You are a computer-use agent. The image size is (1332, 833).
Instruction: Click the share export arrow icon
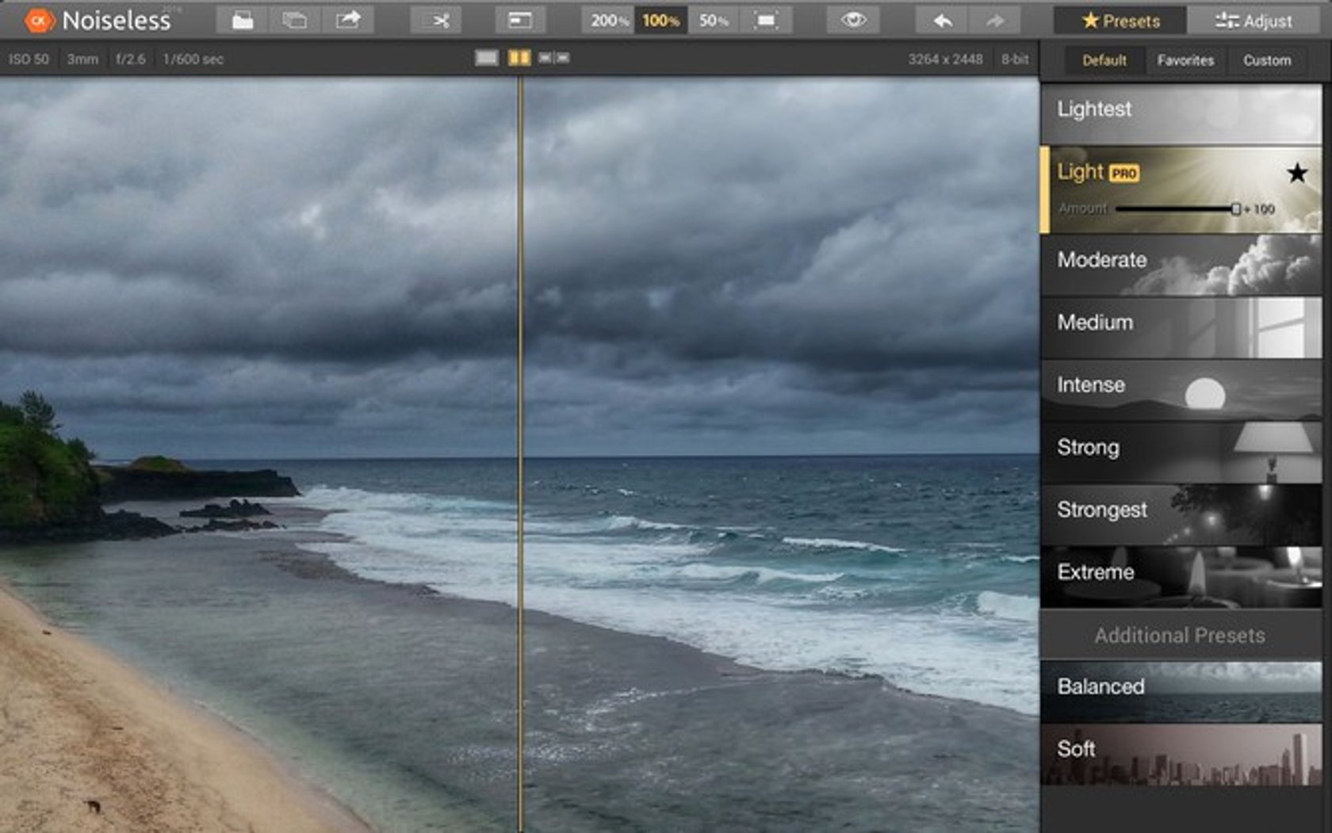click(347, 21)
